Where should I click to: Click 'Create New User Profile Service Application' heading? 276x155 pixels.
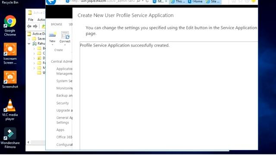coord(125,15)
